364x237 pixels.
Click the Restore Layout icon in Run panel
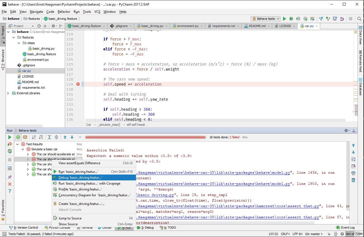coord(10,168)
